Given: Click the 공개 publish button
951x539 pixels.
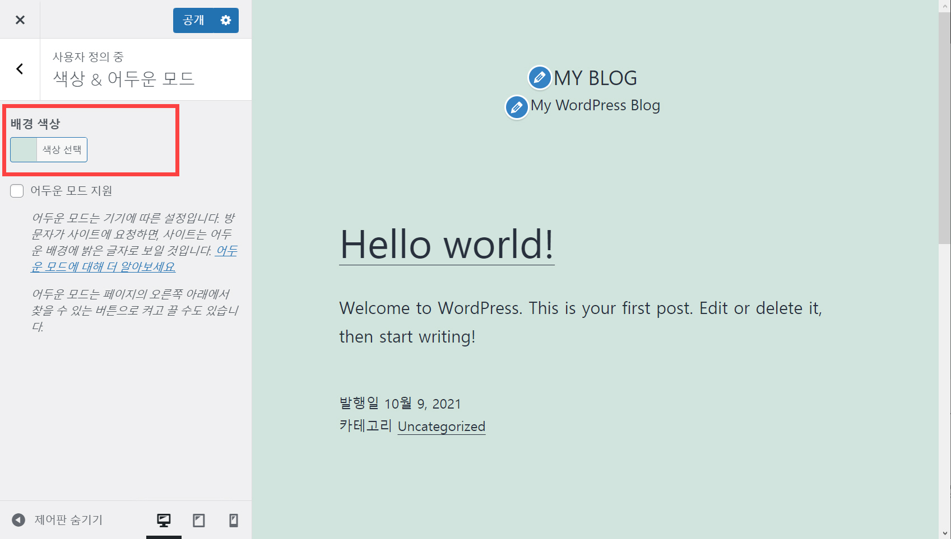Looking at the screenshot, I should pyautogui.click(x=193, y=20).
